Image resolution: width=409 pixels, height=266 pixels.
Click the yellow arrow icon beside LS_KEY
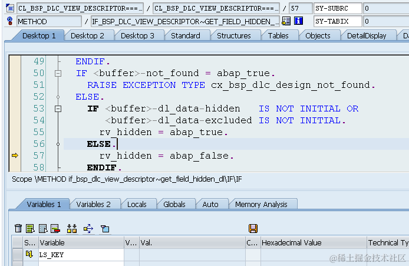pyautogui.click(x=29, y=254)
